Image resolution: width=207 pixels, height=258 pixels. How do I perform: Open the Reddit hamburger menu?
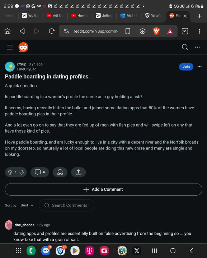pyautogui.click(x=10, y=47)
